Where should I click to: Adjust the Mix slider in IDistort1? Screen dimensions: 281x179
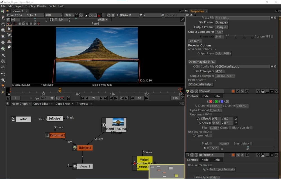(x=248, y=147)
